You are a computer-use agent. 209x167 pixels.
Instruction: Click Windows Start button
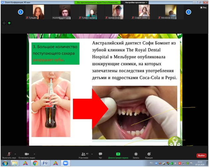coord(5,163)
